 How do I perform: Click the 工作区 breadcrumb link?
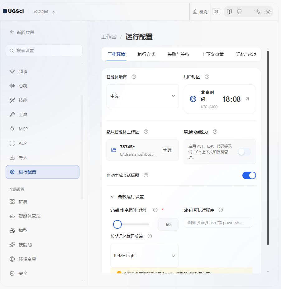coord(109,37)
